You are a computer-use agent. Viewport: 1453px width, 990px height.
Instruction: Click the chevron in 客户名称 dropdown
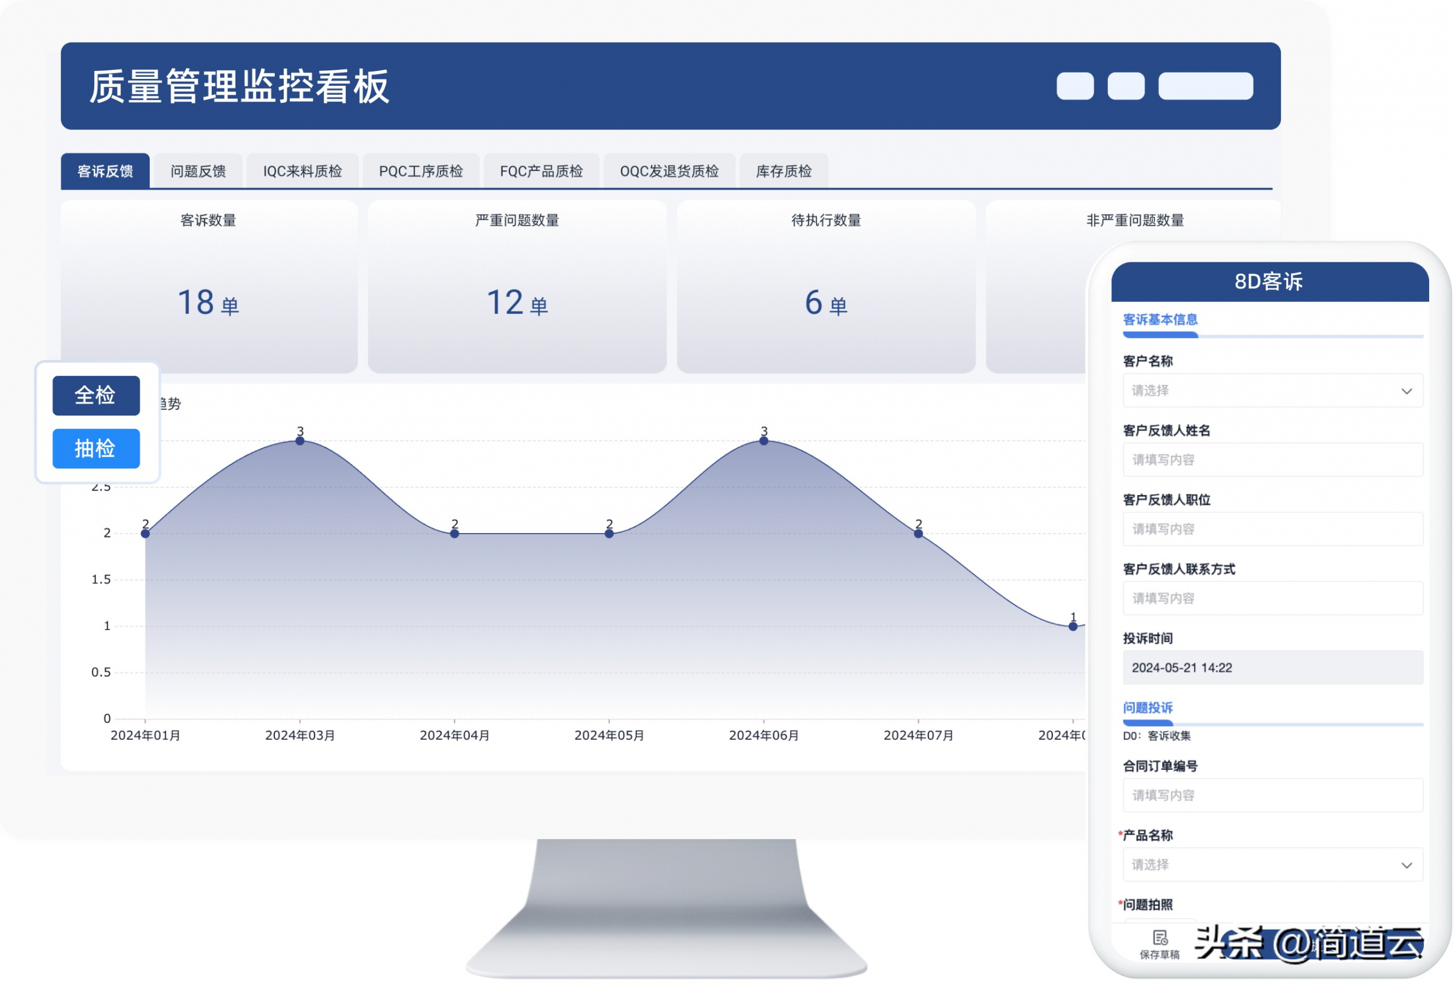pos(1406,391)
